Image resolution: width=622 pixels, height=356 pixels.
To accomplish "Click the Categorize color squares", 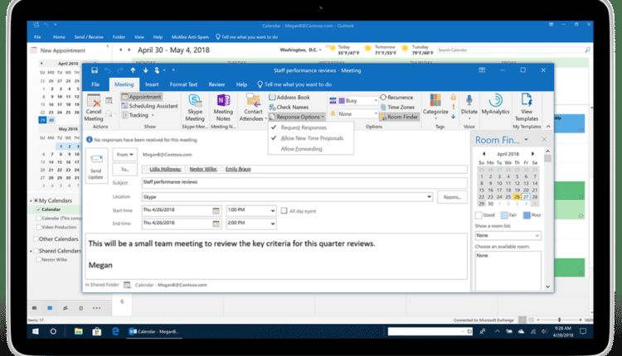I will [x=435, y=99].
